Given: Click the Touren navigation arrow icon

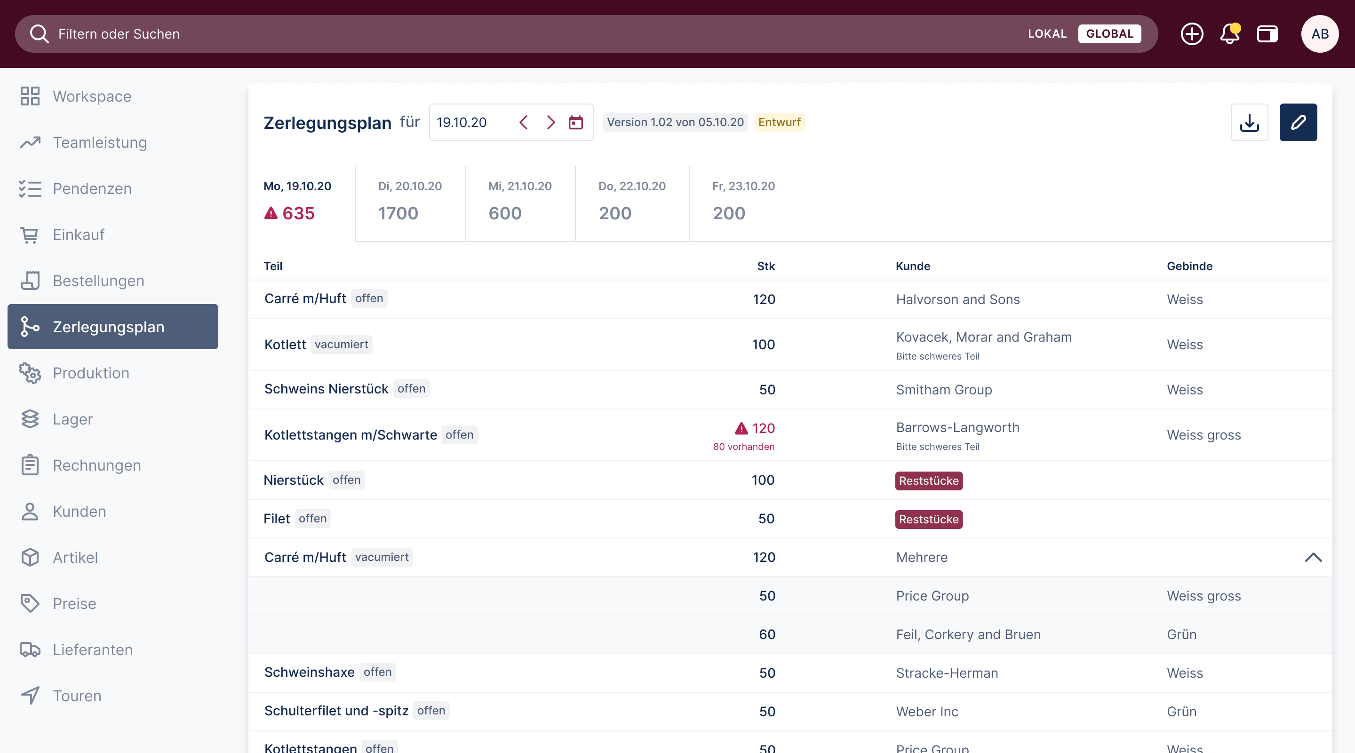Looking at the screenshot, I should pos(30,696).
